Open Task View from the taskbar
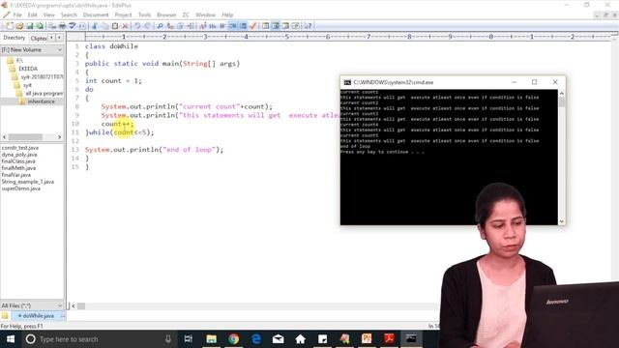The height and width of the screenshot is (348, 619). 189,339
